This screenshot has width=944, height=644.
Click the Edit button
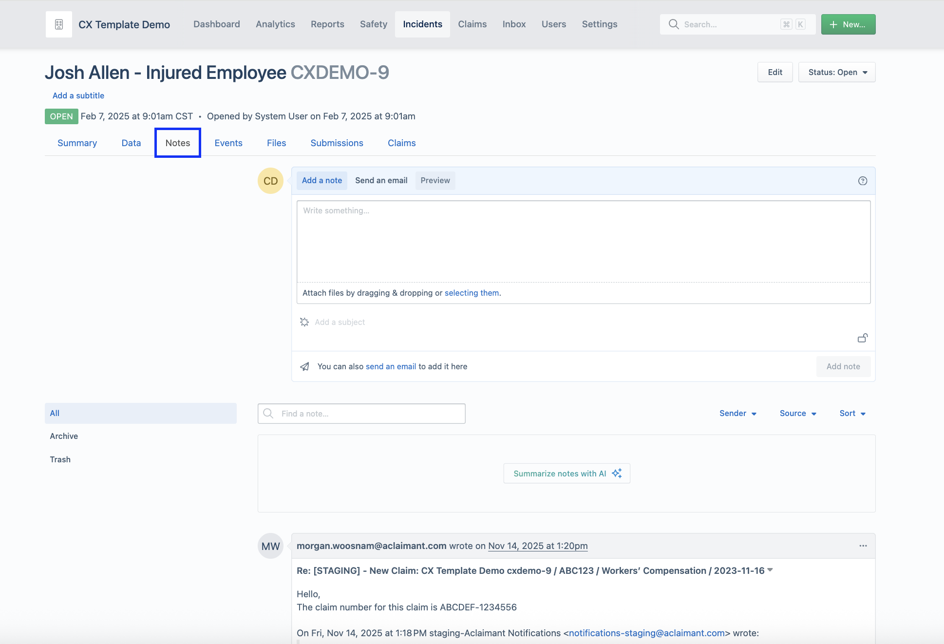[x=775, y=72]
